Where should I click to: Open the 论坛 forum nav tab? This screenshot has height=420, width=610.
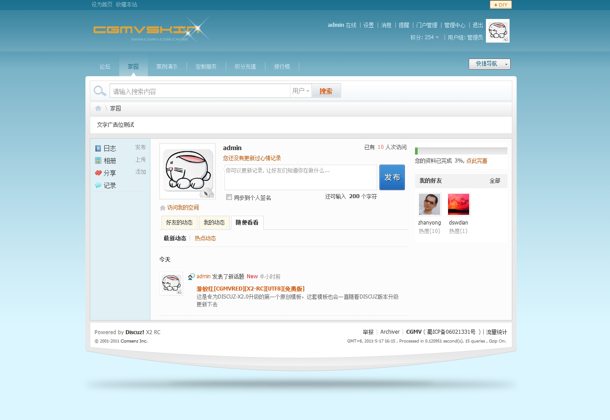coord(105,66)
